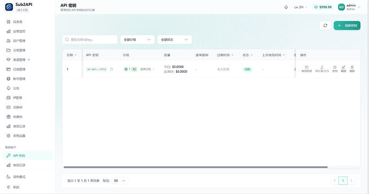Open the 仪表盘 dashboard icon in sidebar

tap(9, 21)
